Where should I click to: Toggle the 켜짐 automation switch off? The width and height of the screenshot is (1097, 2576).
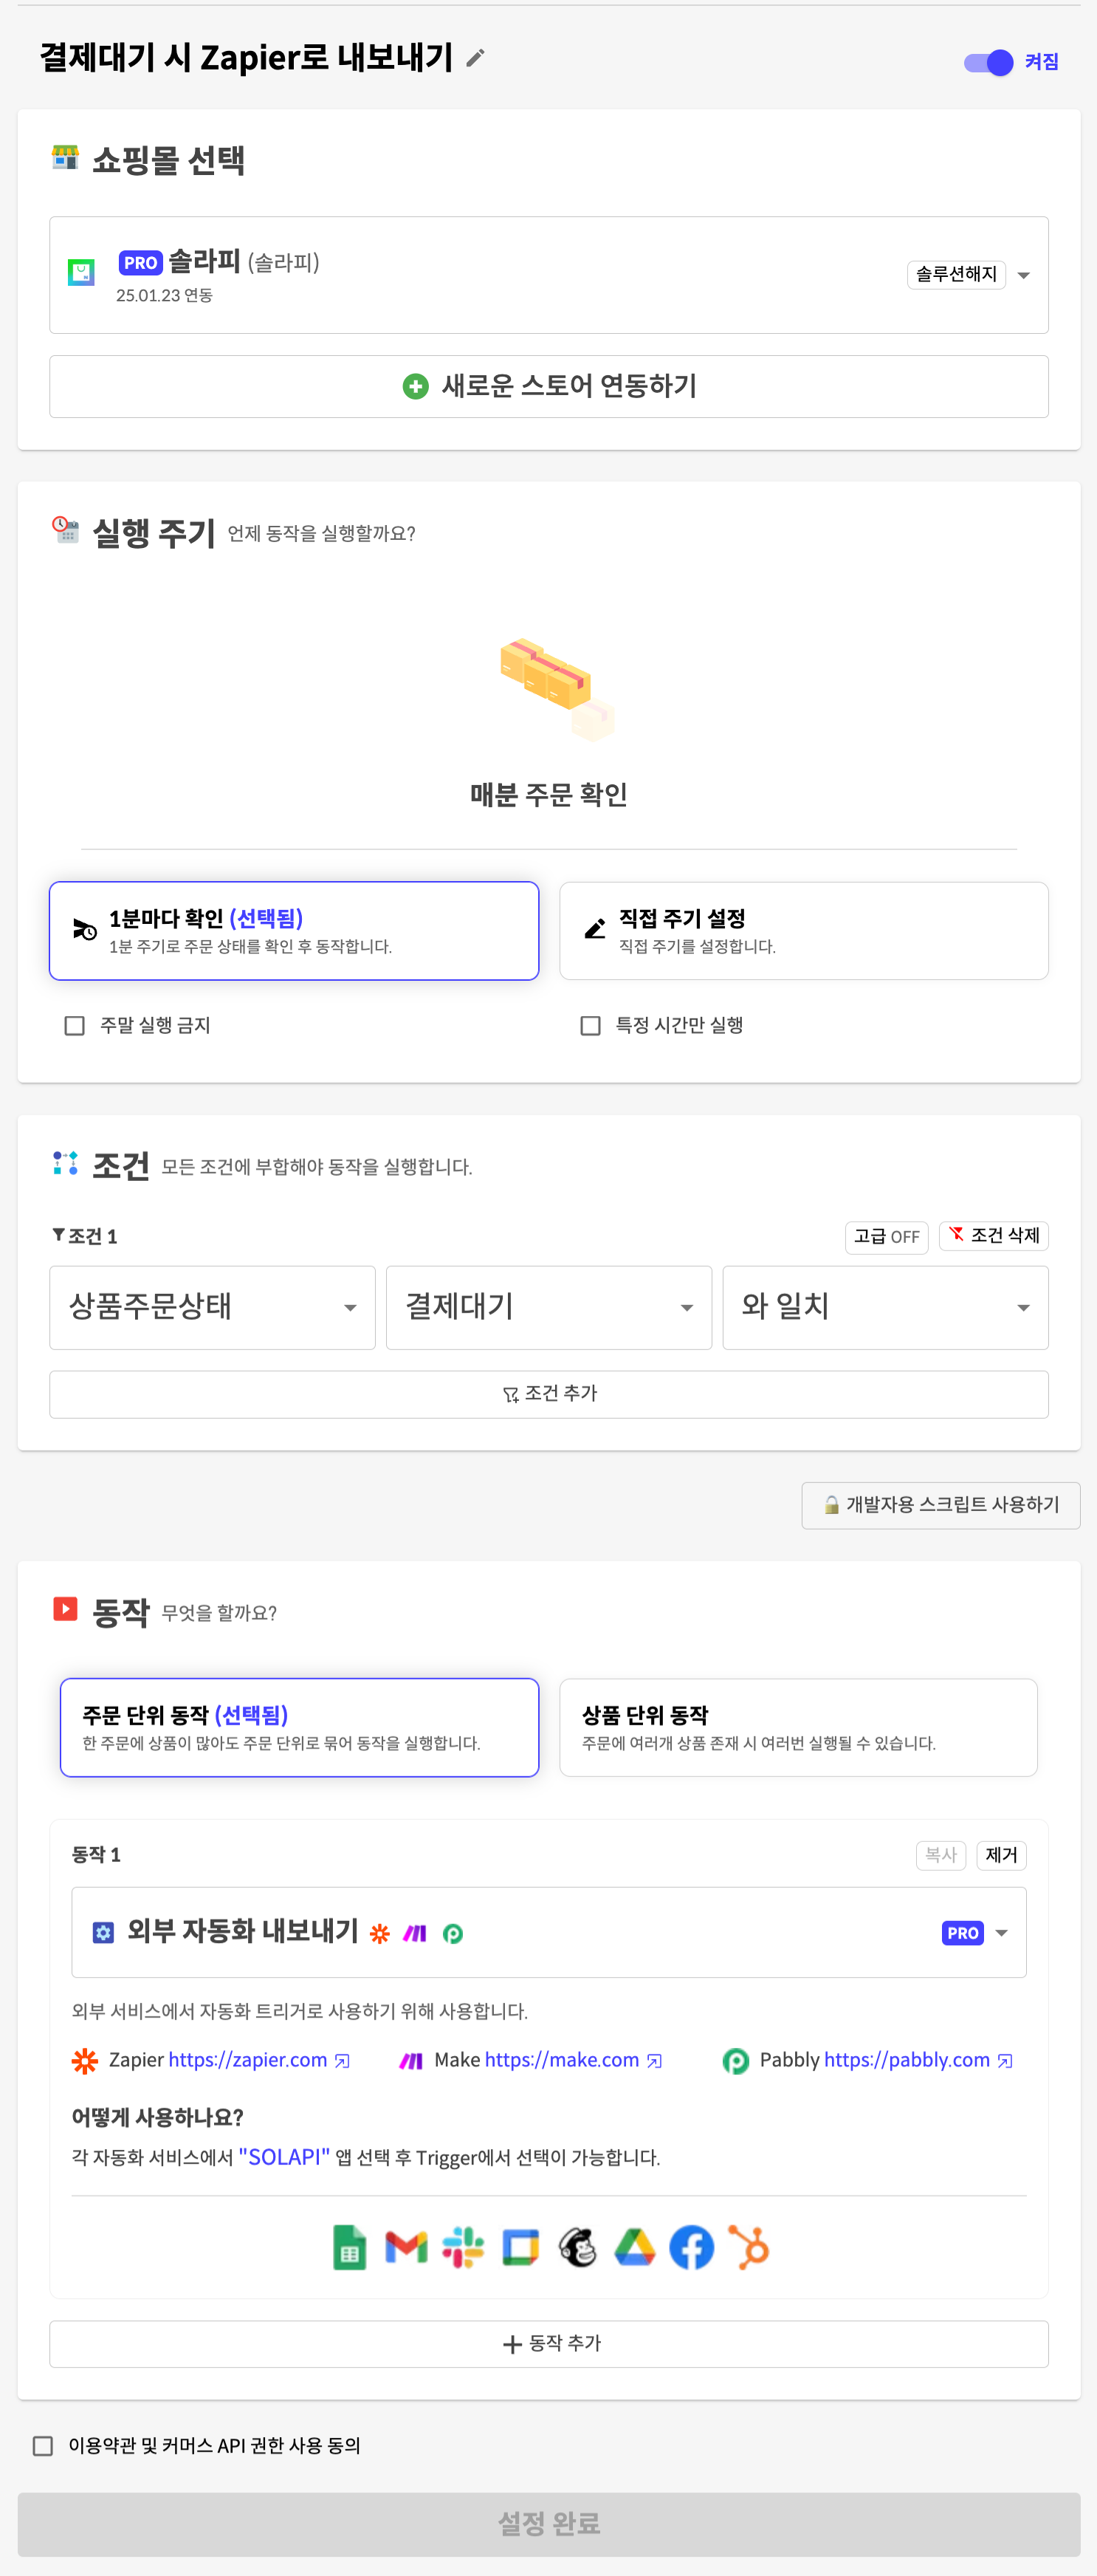point(989,62)
